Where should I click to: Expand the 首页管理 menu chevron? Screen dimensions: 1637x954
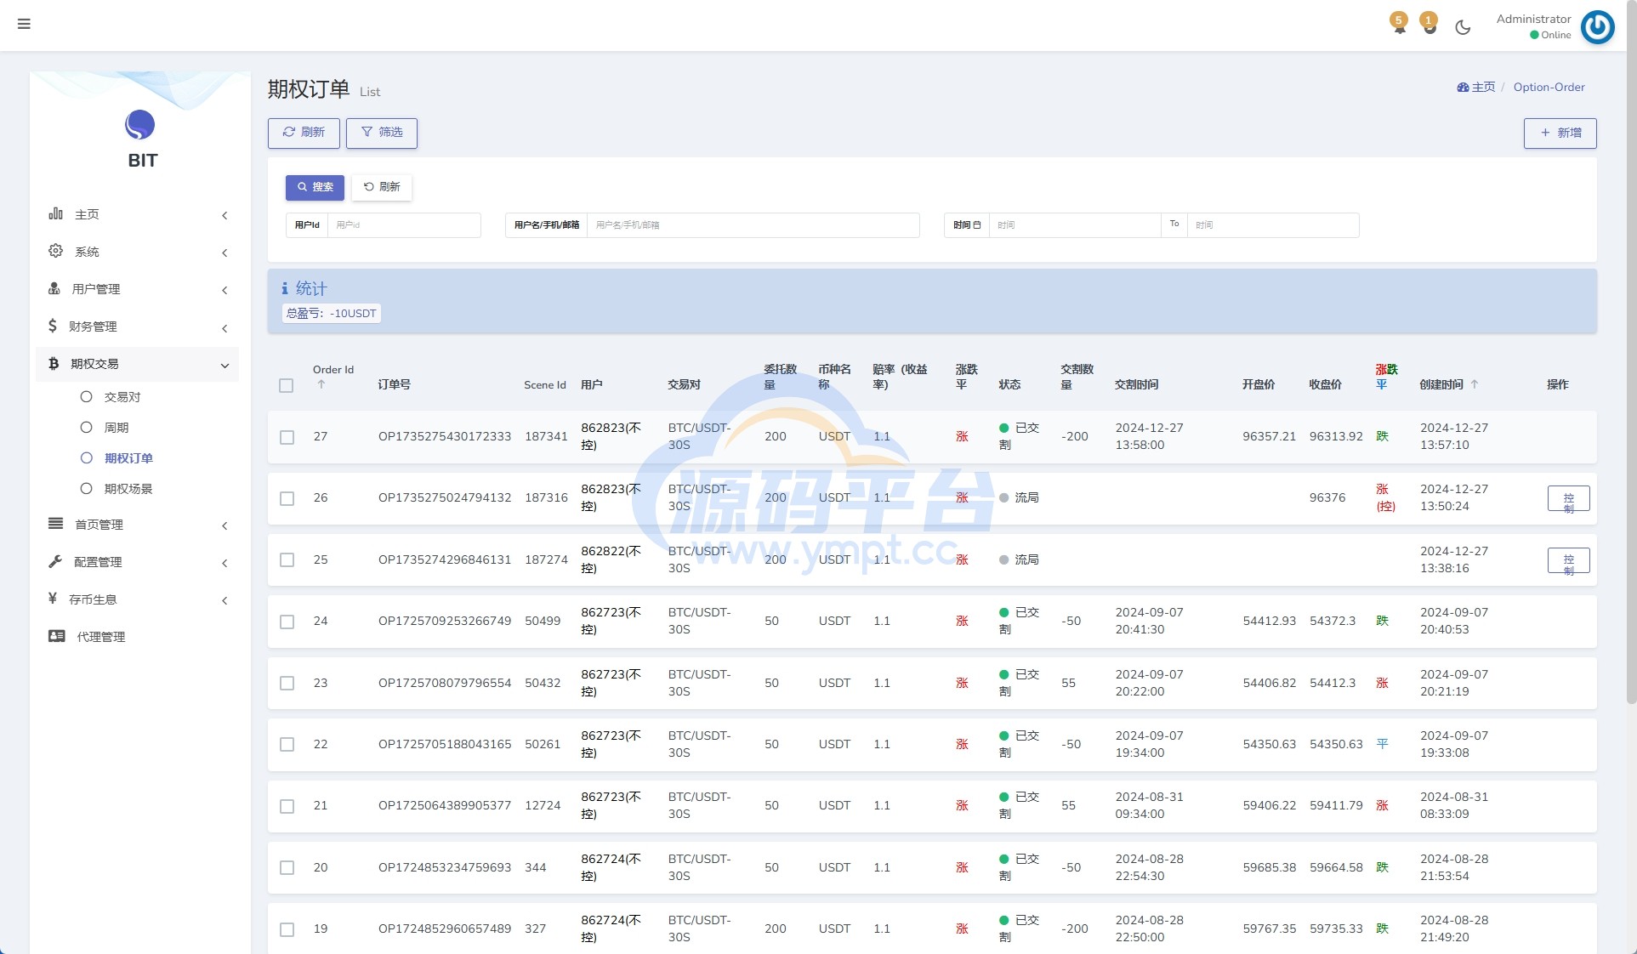point(225,525)
